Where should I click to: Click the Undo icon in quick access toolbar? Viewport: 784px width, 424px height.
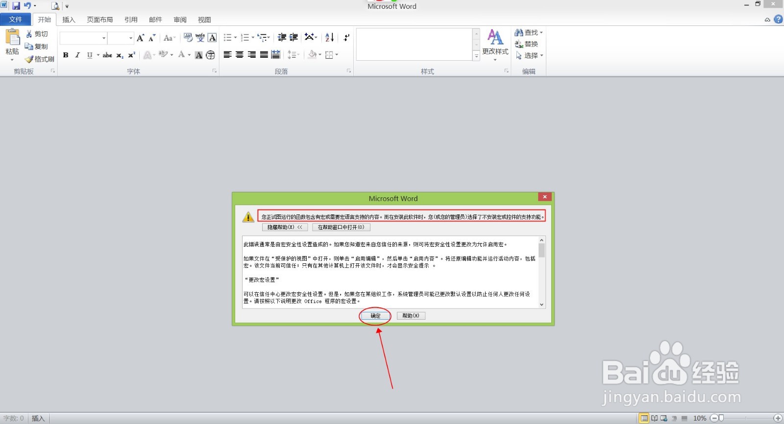(27, 6)
